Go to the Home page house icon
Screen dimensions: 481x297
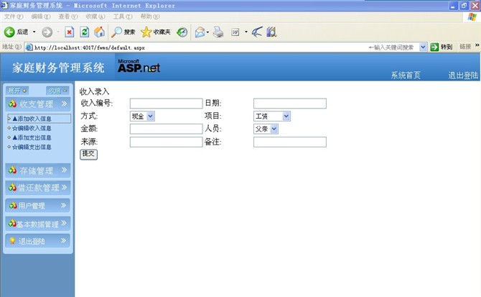click(99, 32)
